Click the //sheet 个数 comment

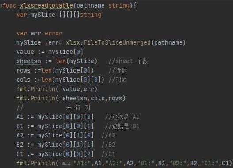pyautogui.click(x=128, y=61)
